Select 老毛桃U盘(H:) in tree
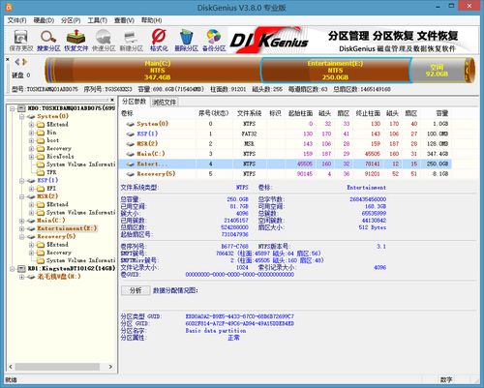 pyautogui.click(x=59, y=277)
